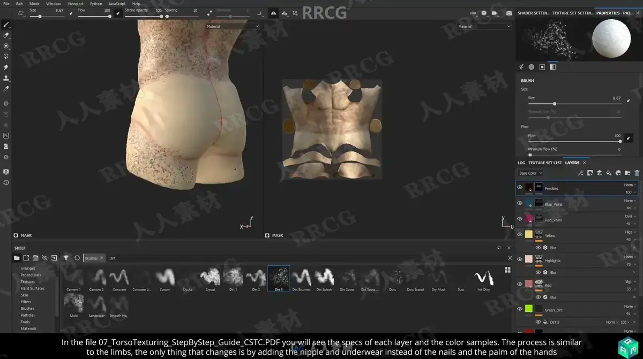This screenshot has height=359, width=643.
Task: Change the Red_Veins layer blend mode dropdown
Action: coord(630,216)
